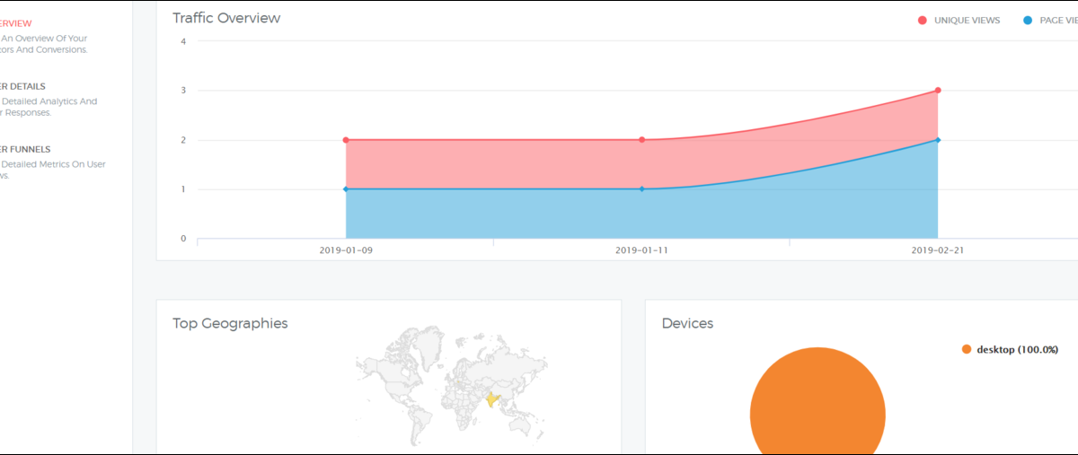Viewport: 1078px width, 455px height.
Task: Click the Page Views point at 2019-02-21
Action: 938,140
